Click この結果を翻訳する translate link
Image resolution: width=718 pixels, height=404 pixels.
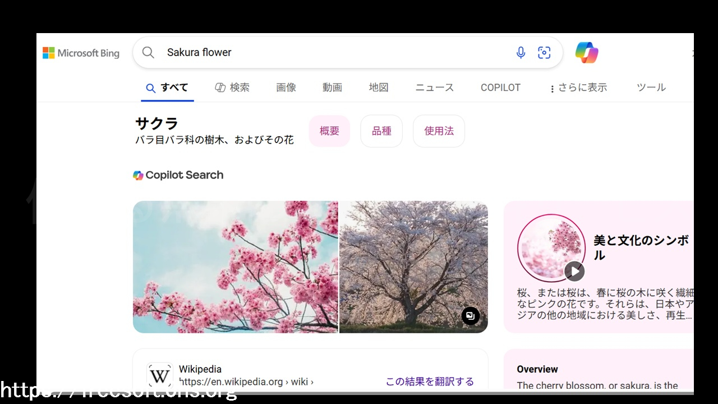(430, 382)
